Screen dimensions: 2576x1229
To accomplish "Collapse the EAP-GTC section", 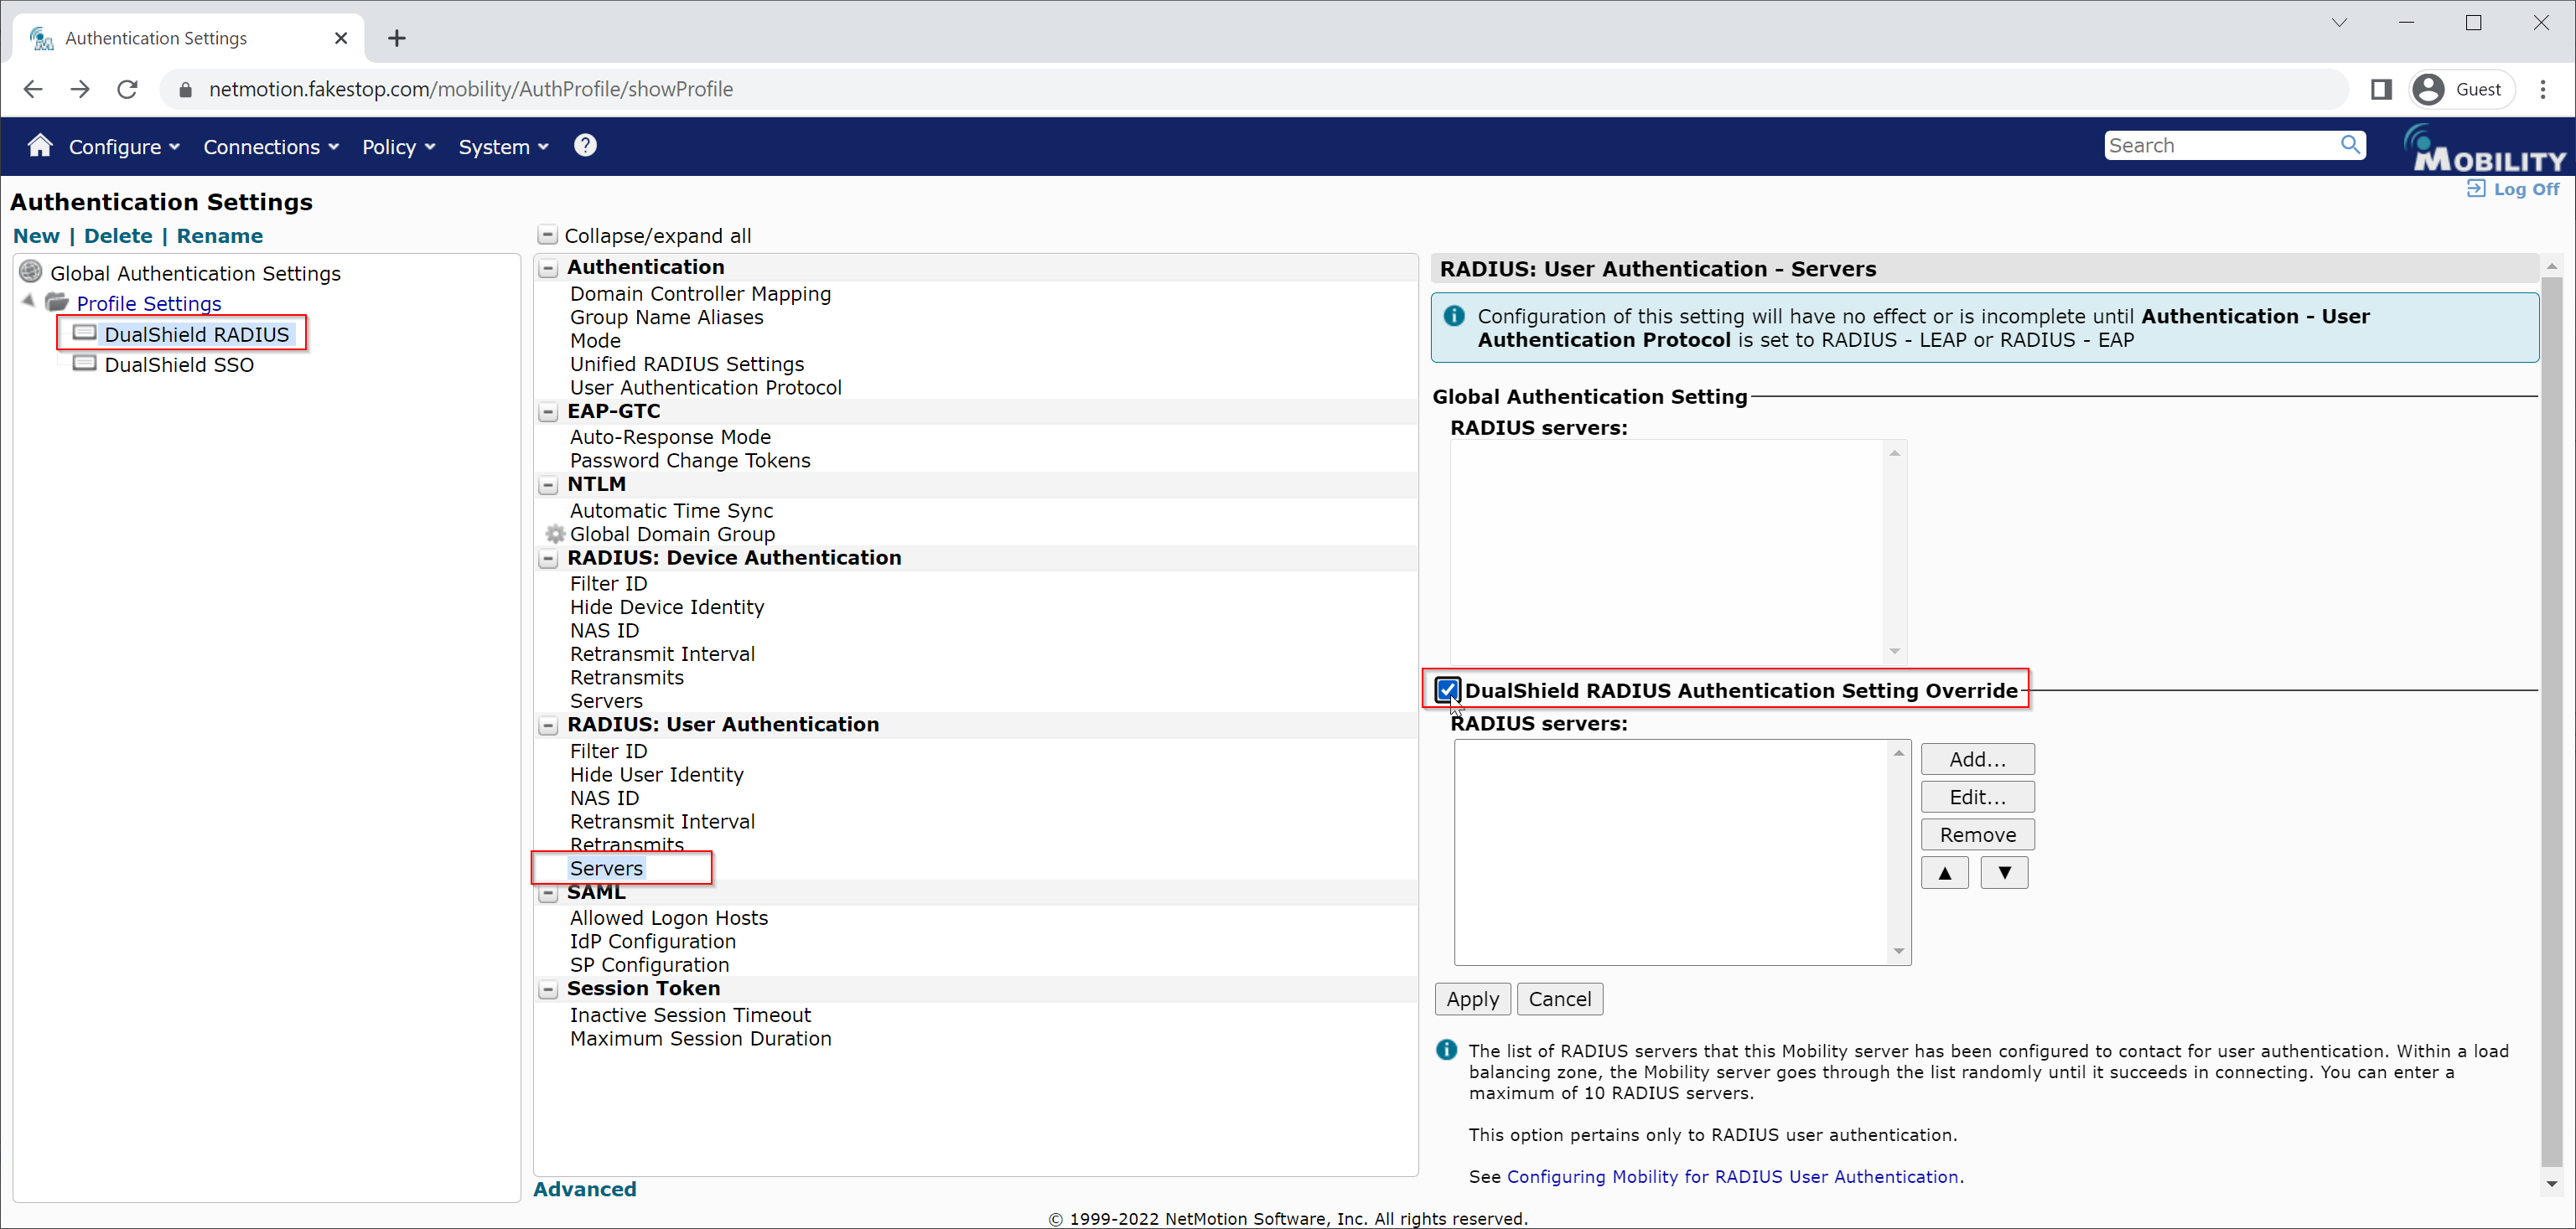I will tap(548, 411).
